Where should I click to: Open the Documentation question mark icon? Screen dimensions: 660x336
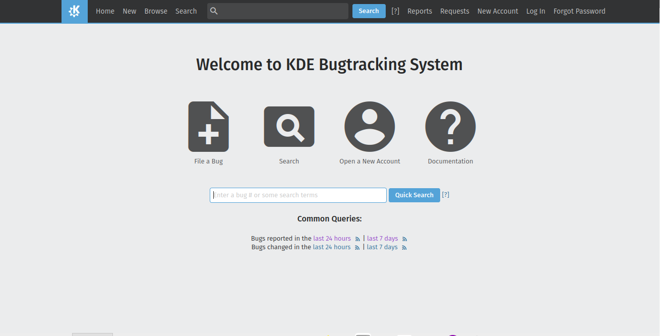450,127
